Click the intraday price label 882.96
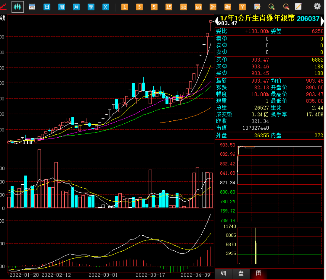This screenshot has width=326, height=280. coord(228,154)
